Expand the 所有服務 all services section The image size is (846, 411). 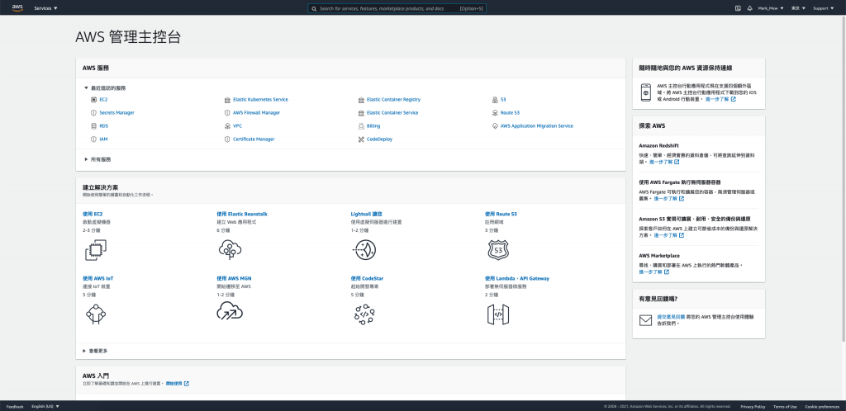97,159
